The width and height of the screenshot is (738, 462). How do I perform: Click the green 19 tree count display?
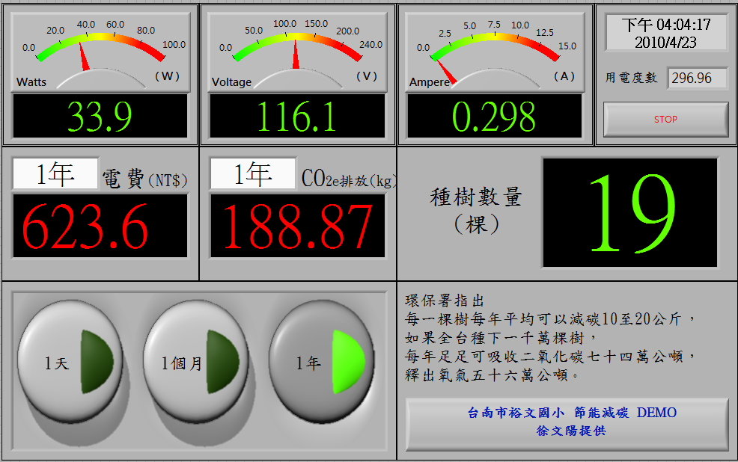[x=629, y=212]
